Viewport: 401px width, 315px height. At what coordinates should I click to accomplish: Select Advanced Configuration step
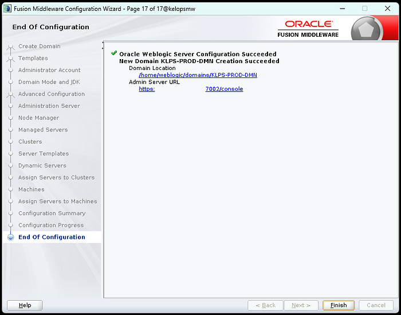[x=52, y=94]
